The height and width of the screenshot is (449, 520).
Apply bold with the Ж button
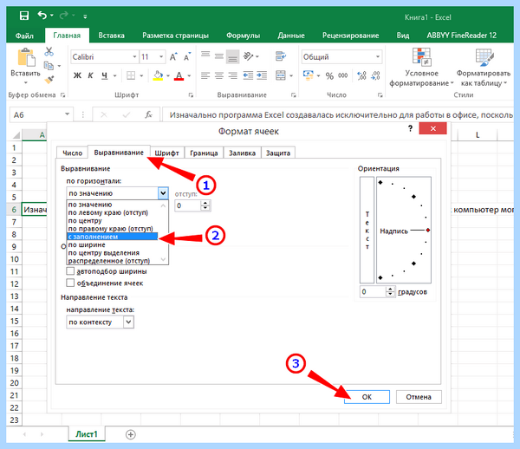77,75
